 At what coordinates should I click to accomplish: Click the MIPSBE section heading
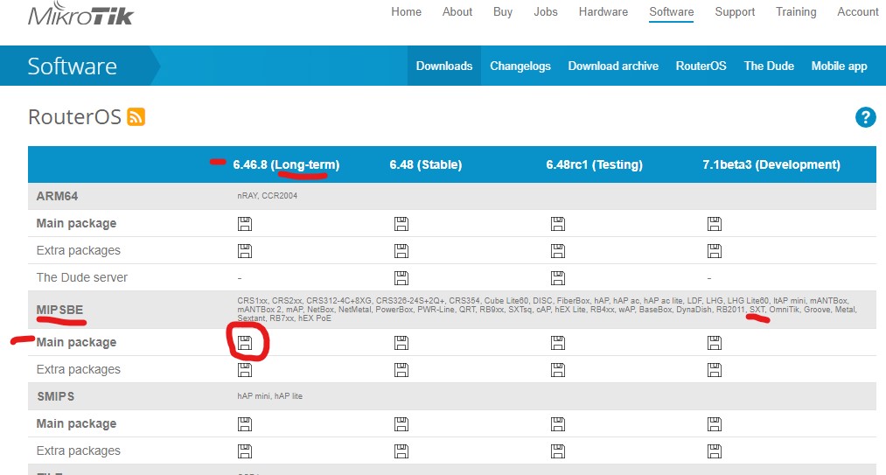coord(59,310)
